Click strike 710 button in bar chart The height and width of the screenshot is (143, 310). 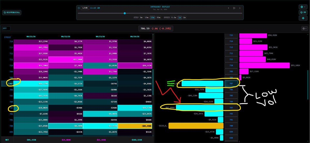tap(231, 65)
